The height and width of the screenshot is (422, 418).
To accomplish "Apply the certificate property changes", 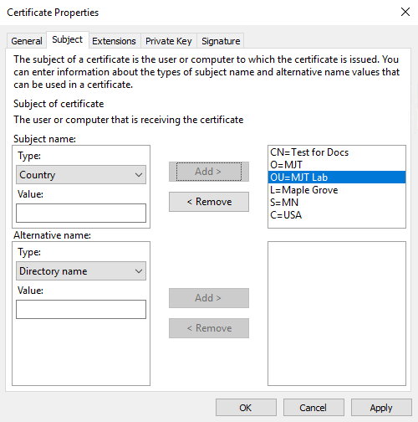I will pos(381,408).
